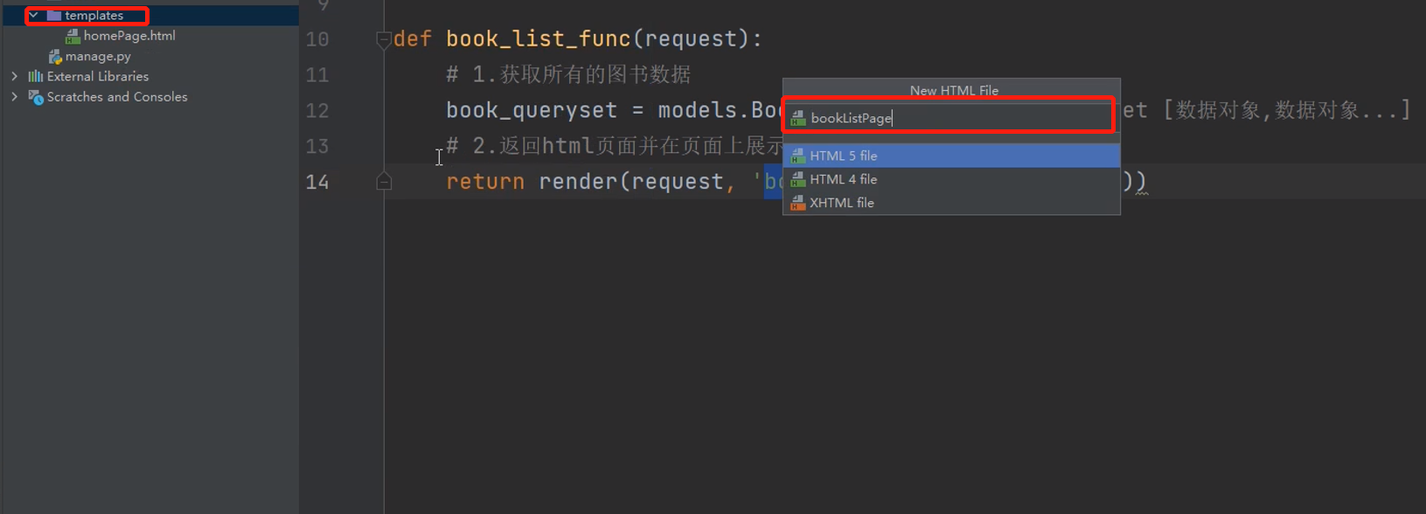Select the HTML 5 file option
1426x514 pixels.
pos(844,156)
